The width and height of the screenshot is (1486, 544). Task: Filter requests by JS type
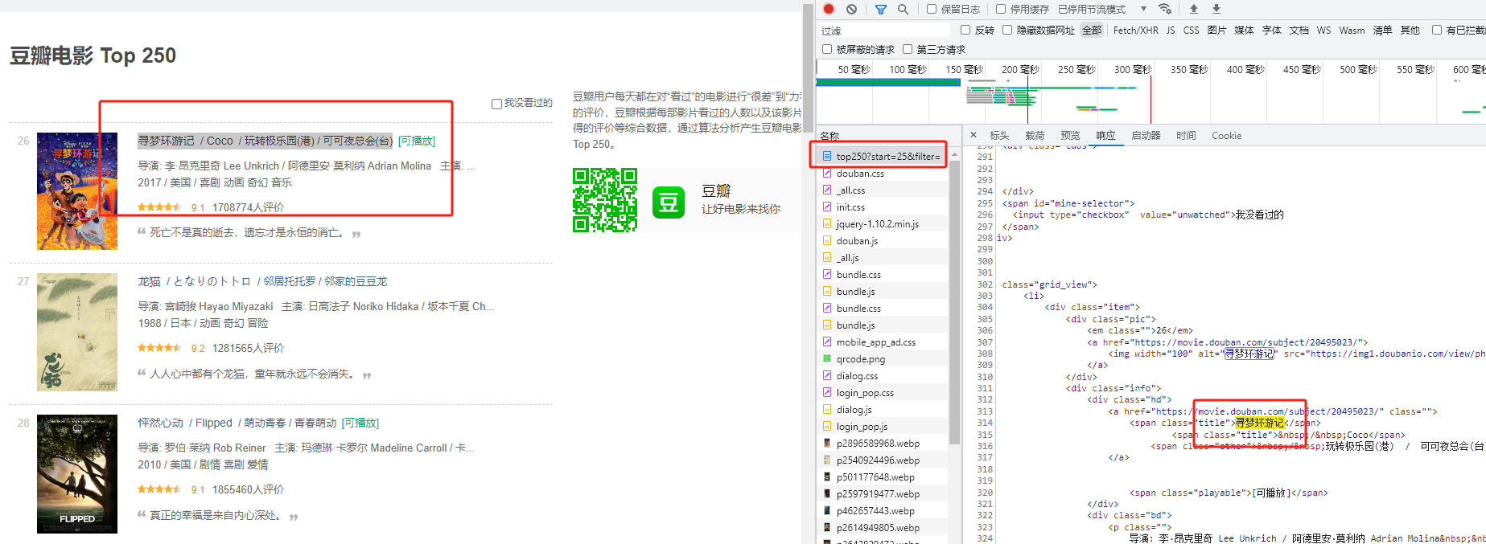tap(1171, 31)
